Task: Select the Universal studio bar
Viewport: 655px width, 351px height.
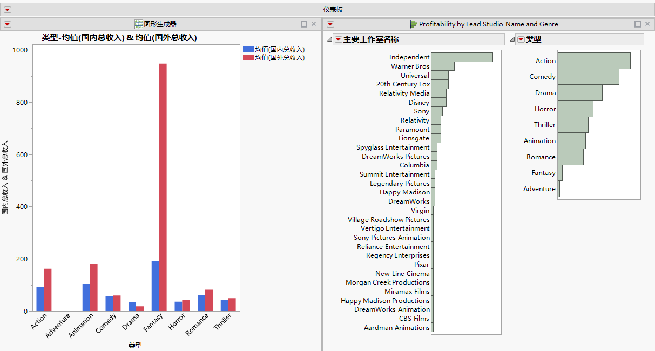Action: (440, 76)
